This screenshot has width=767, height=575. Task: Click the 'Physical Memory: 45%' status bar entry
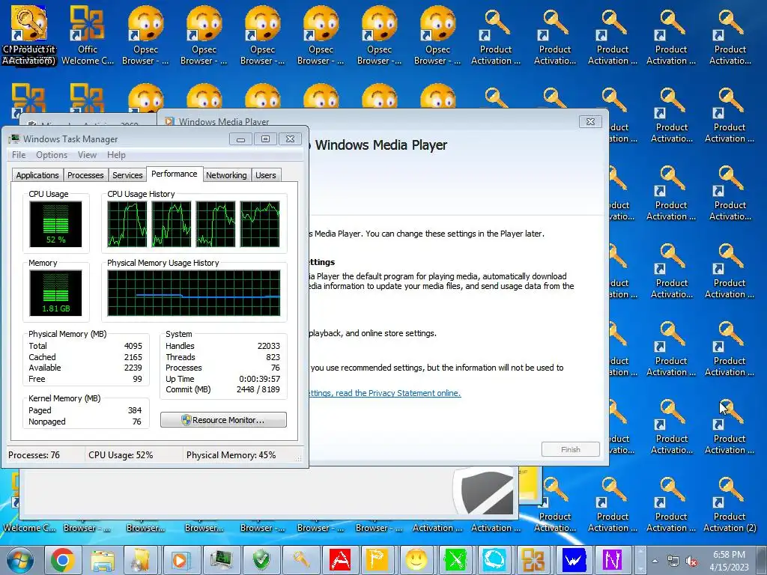click(231, 455)
